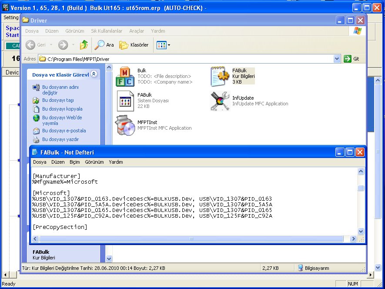Screen dimensions: 385x289
Task: Click the address path field
Action: pos(186,59)
